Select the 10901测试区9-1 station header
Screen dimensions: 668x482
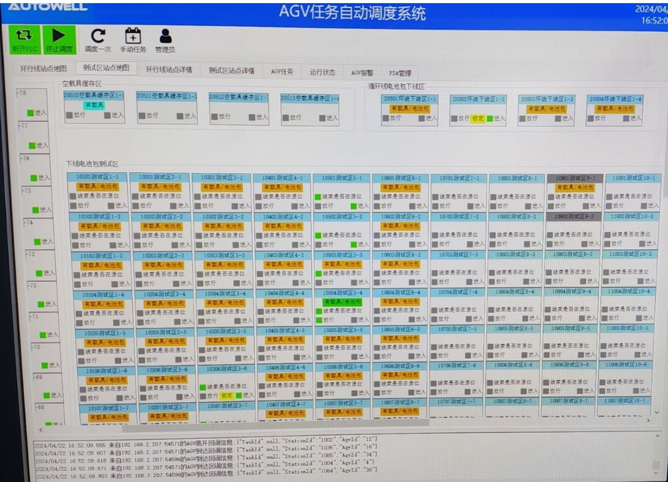pyautogui.click(x=575, y=178)
